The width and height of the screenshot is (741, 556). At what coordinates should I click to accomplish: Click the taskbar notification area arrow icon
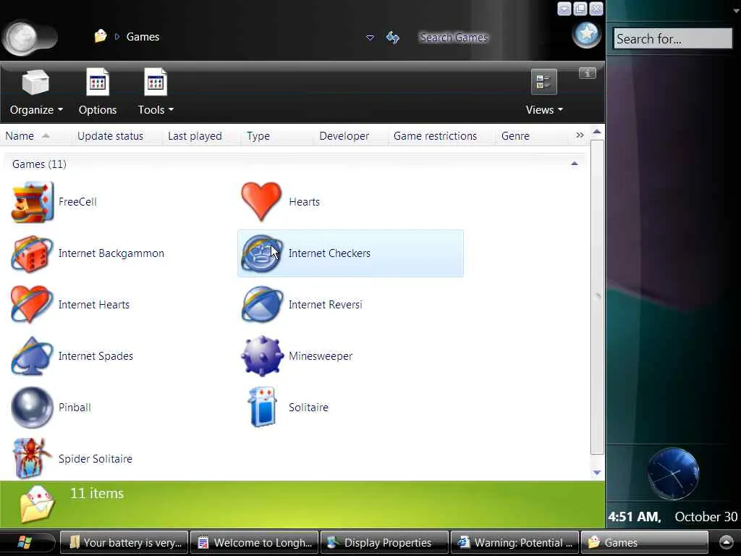click(727, 543)
